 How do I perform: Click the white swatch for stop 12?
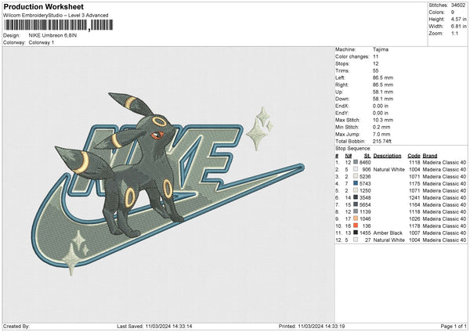tap(356, 240)
